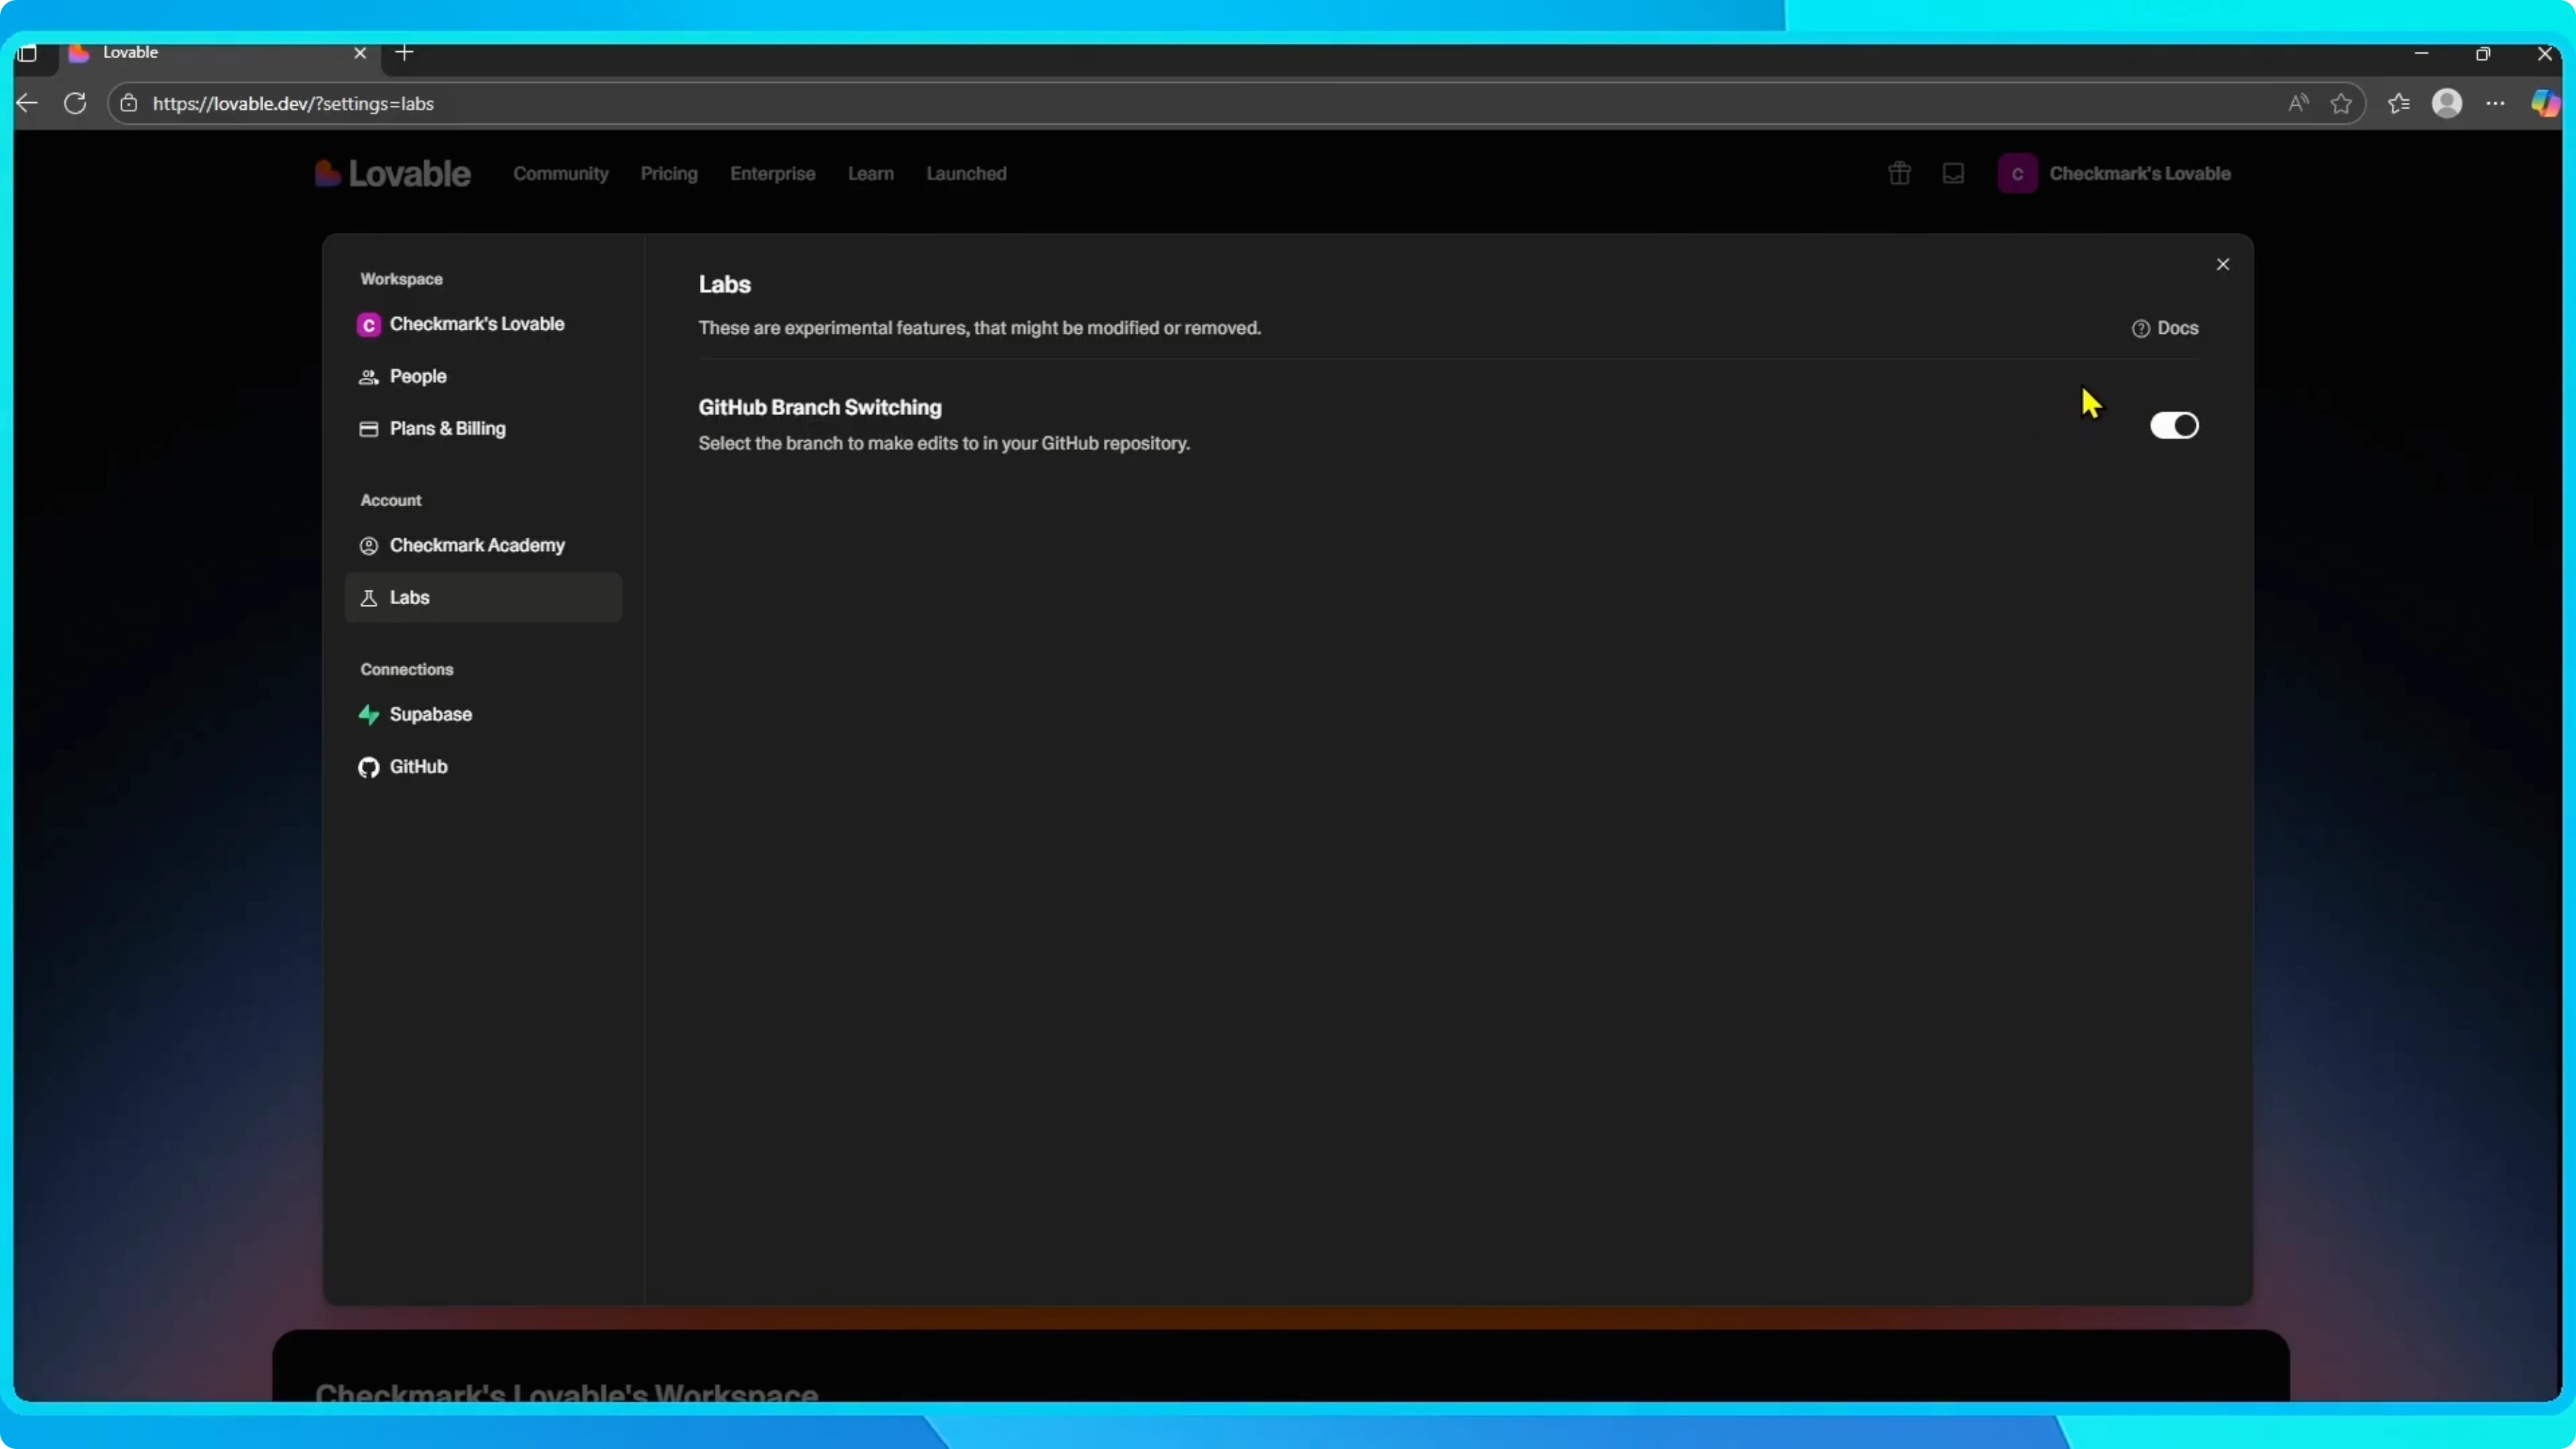Open the Copilot icon in browser
The height and width of the screenshot is (1449, 2576).
coord(2544,103)
